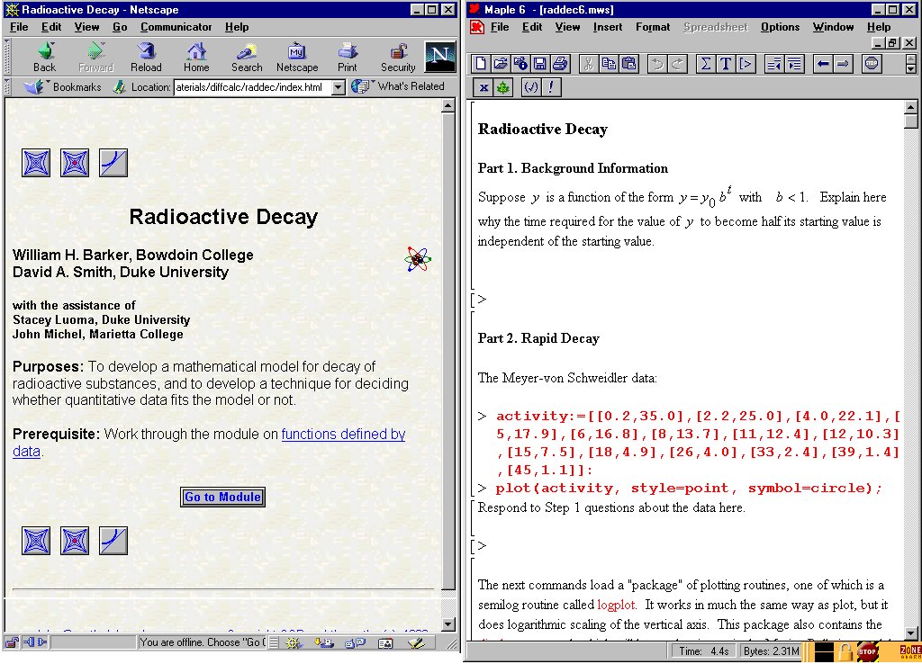The width and height of the screenshot is (922, 664).
Task: Click bottom curve graph navigation image
Action: (113, 541)
